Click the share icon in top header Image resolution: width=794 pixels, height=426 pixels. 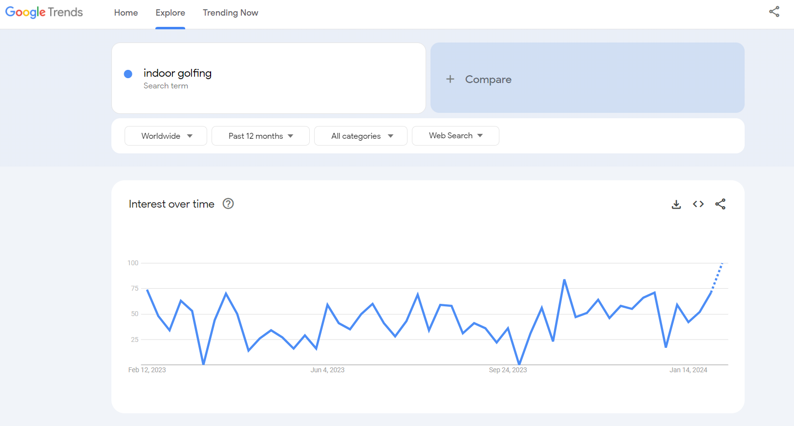click(774, 12)
